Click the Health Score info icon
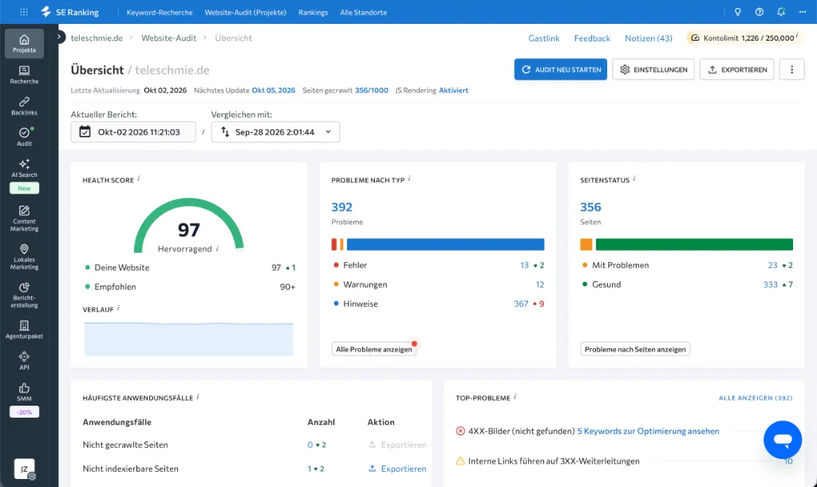The height and width of the screenshot is (487, 817). pos(139,179)
